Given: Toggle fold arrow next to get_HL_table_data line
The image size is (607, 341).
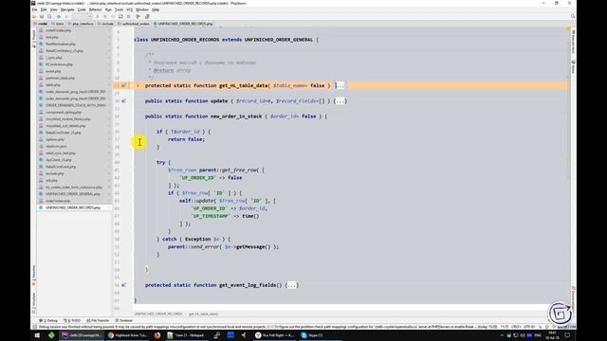Looking at the screenshot, I should click(138, 85).
